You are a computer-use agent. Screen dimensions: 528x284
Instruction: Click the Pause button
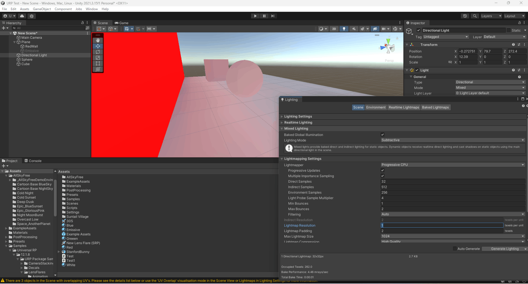coord(264,16)
